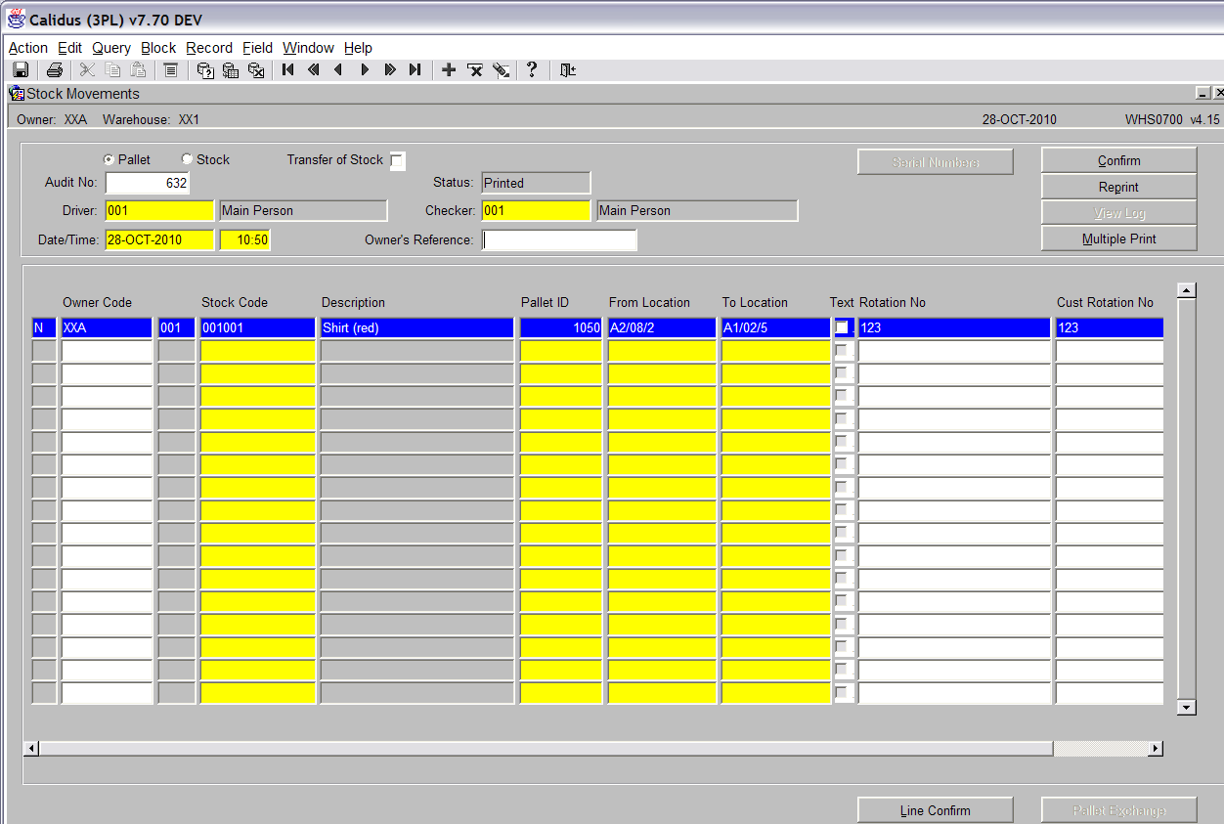The height and width of the screenshot is (824, 1224).
Task: Click the Line Confirm button
Action: coord(935,810)
